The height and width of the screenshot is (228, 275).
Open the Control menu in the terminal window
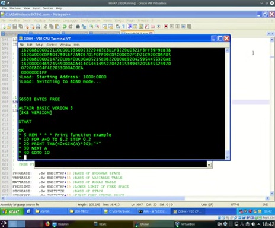(x=52, y=45)
